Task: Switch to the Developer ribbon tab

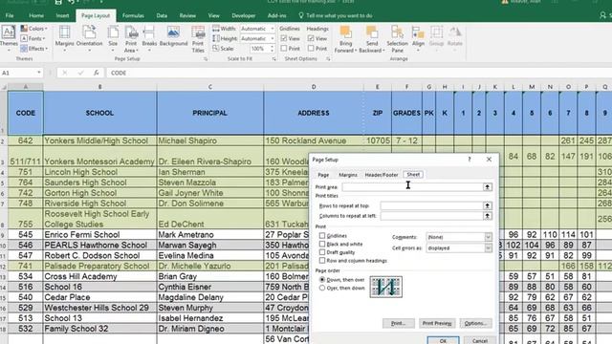Action: point(244,15)
